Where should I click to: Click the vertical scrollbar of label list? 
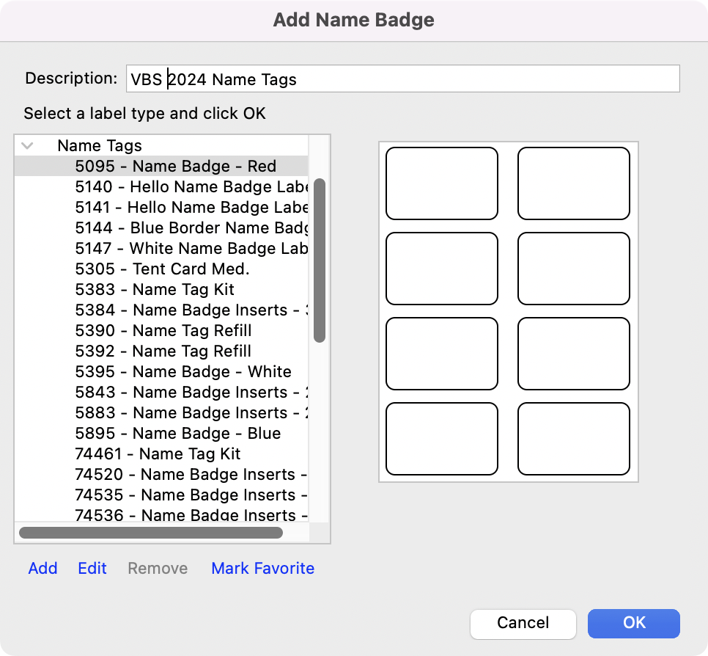(x=320, y=260)
